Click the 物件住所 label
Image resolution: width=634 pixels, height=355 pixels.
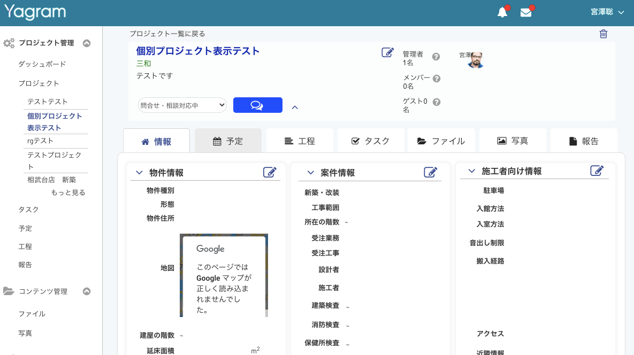[x=161, y=218]
